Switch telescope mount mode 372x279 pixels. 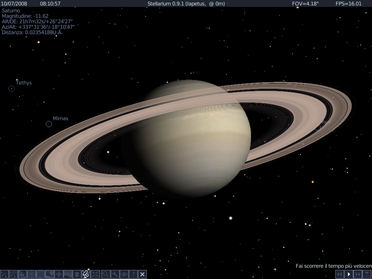click(86, 274)
